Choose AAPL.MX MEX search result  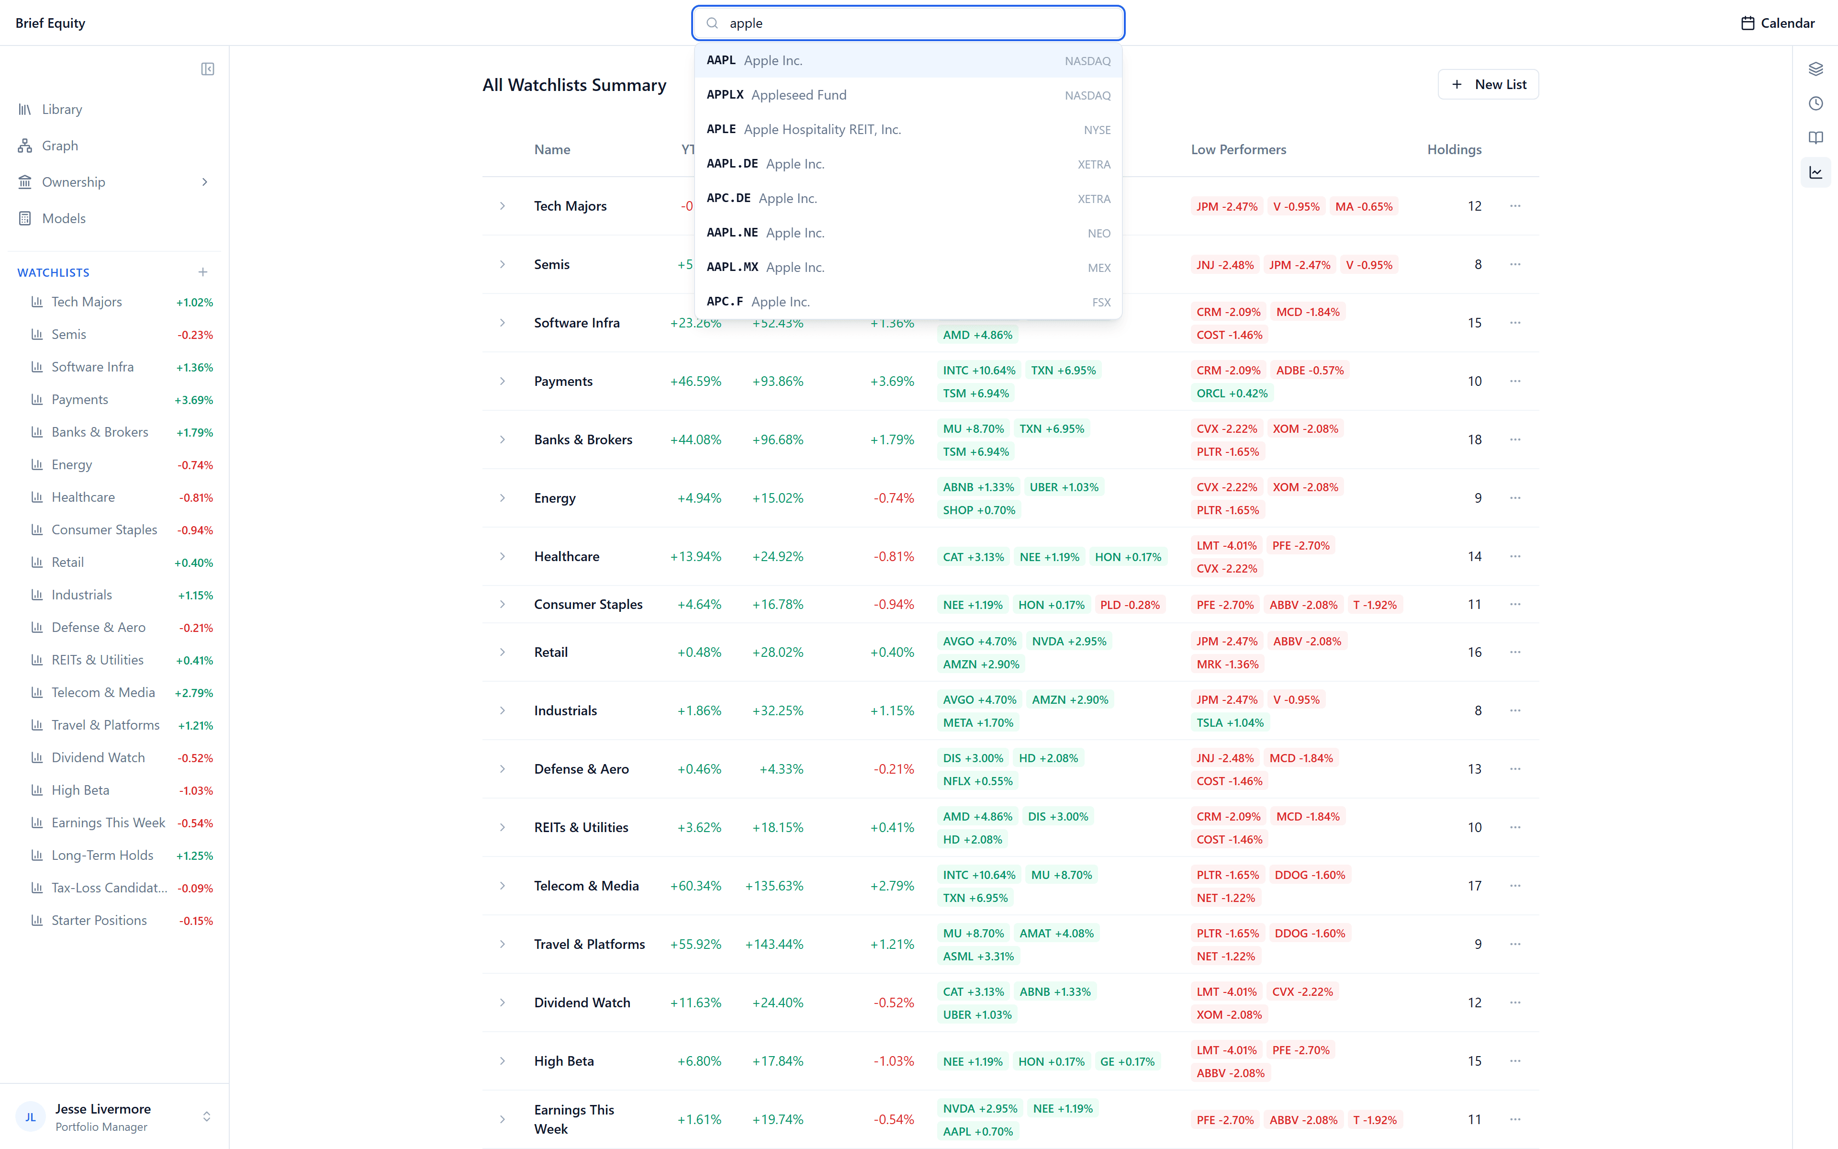[908, 268]
